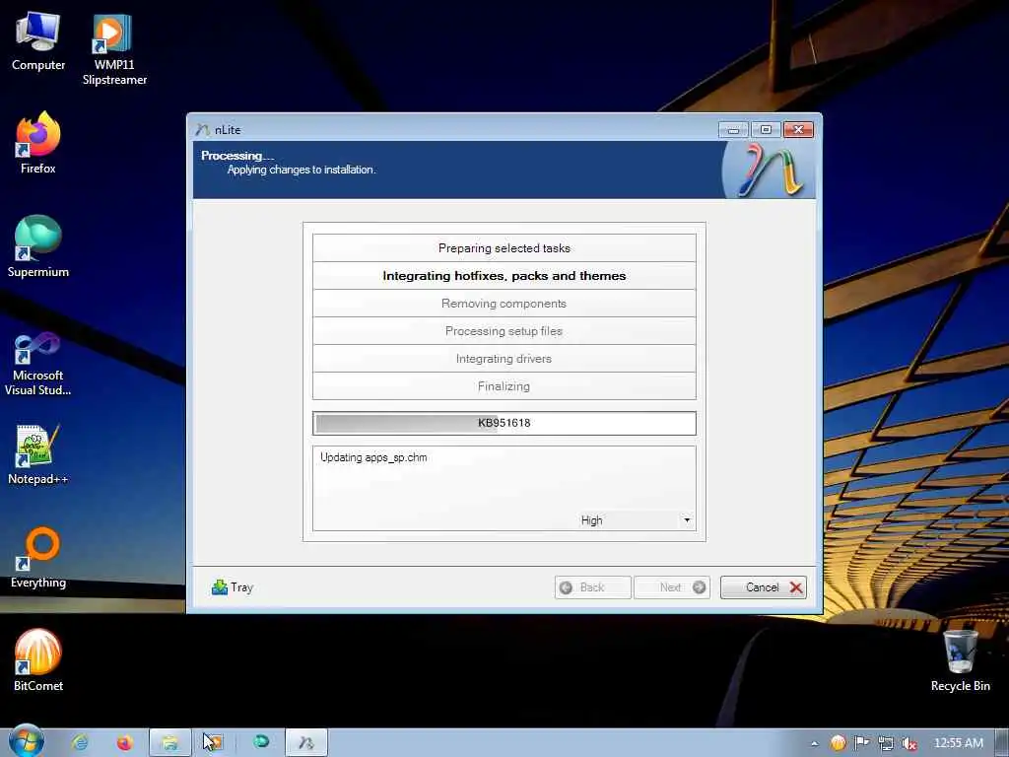Open Notepad++ desktop shortcut

click(38, 454)
